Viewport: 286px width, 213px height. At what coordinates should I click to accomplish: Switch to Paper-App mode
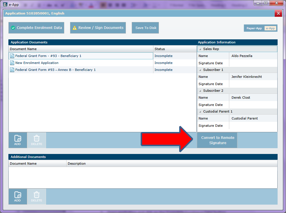tap(254, 28)
